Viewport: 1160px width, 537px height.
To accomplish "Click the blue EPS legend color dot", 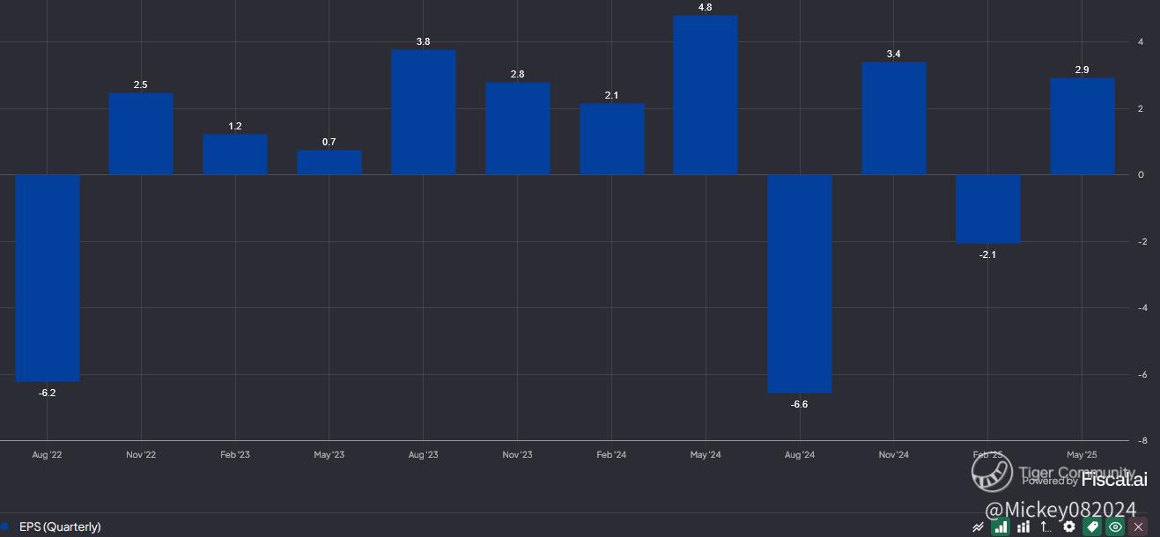I will [4, 526].
